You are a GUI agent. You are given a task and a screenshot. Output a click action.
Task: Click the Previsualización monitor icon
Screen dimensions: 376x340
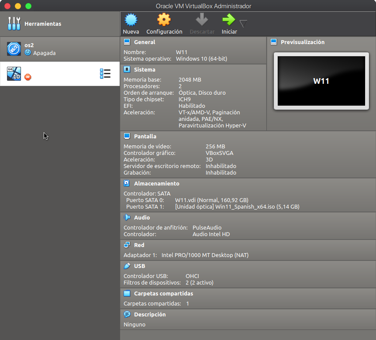coord(274,42)
